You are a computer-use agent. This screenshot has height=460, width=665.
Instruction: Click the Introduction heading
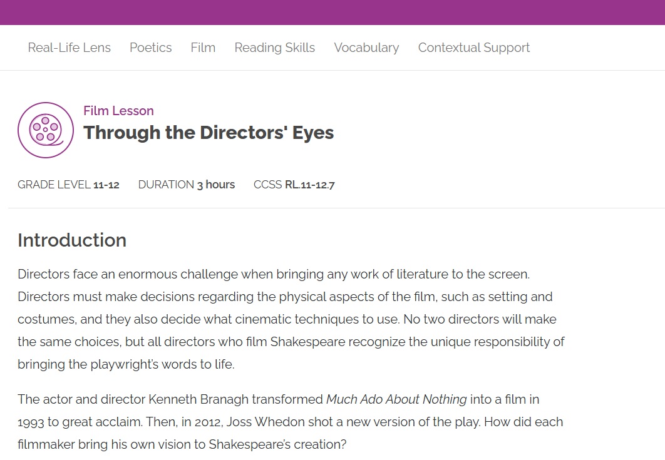(72, 240)
